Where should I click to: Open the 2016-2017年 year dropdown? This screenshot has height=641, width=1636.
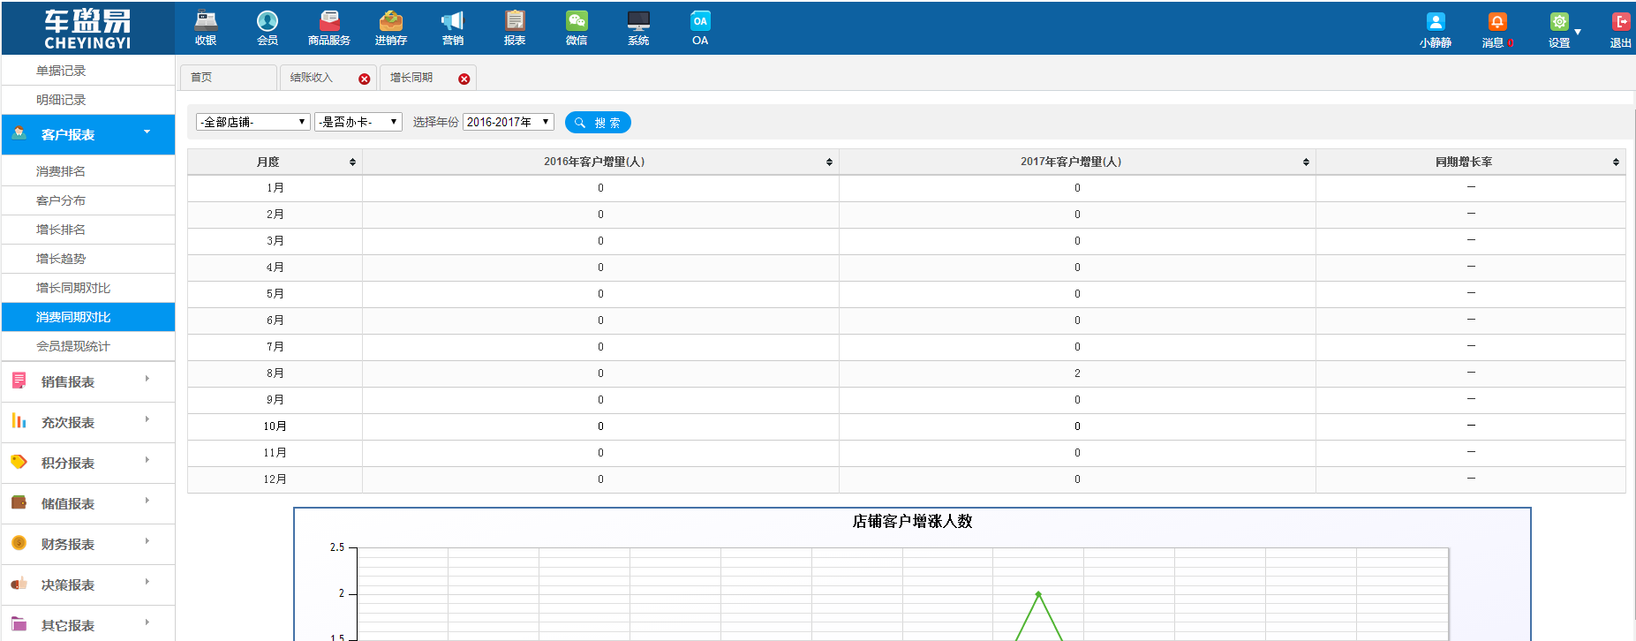click(x=509, y=122)
